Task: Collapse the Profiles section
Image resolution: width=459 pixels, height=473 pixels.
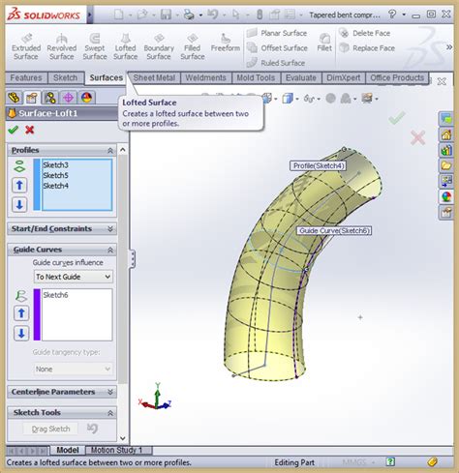Action: [110, 151]
